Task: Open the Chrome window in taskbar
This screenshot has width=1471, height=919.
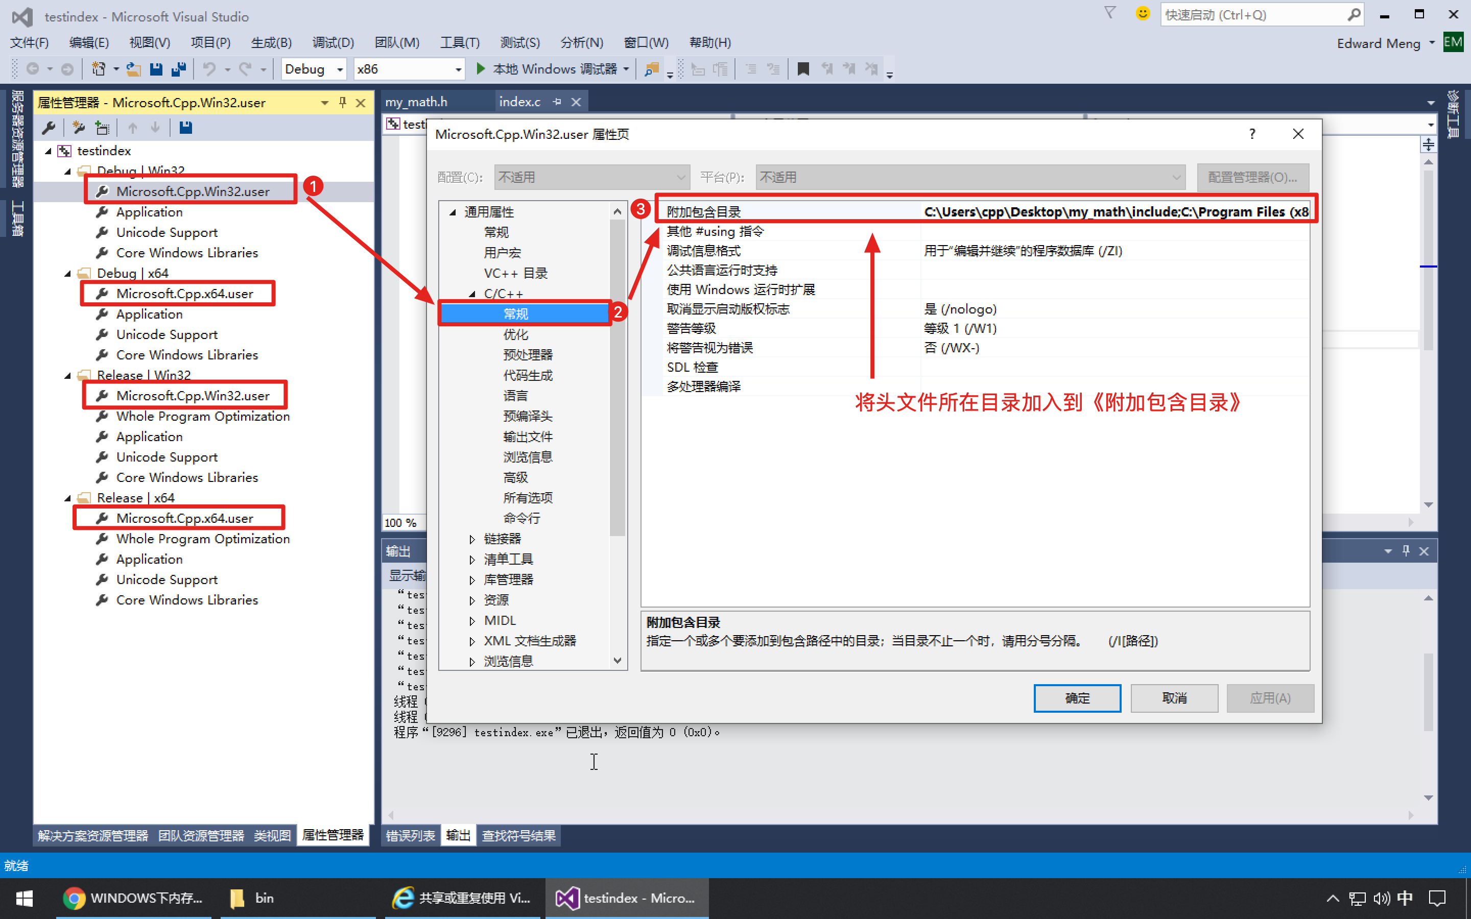Action: (x=134, y=898)
